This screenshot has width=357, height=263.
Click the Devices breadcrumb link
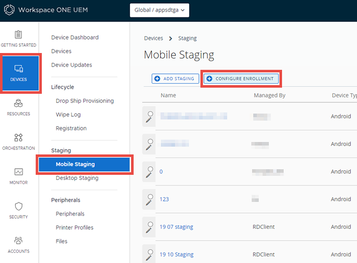coord(154,38)
